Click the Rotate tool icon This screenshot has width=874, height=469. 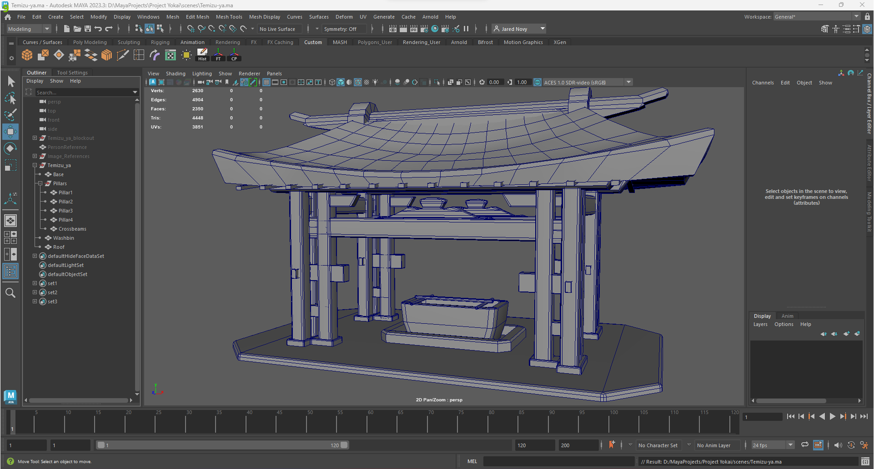pyautogui.click(x=10, y=148)
